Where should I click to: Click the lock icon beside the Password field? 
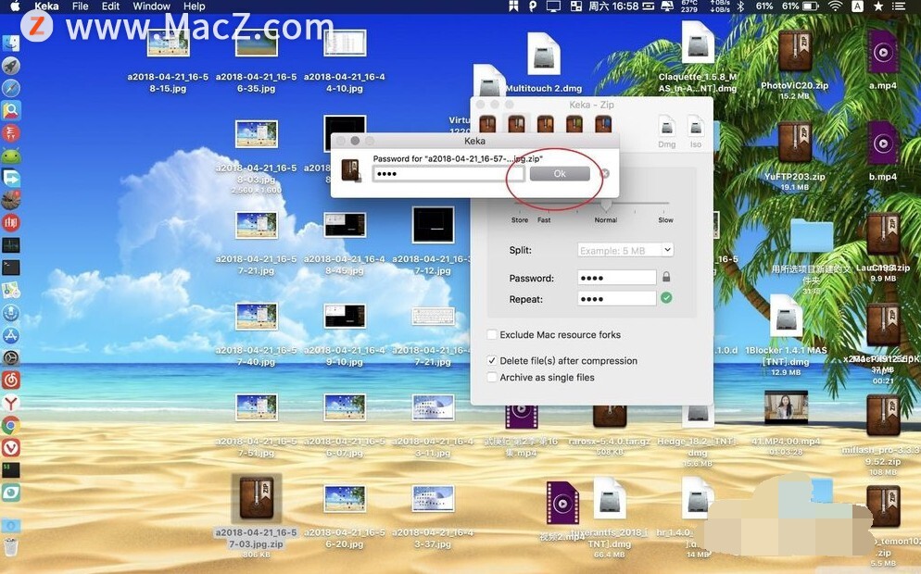666,277
